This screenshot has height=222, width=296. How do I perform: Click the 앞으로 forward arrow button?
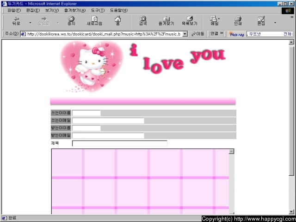[x=44, y=21]
